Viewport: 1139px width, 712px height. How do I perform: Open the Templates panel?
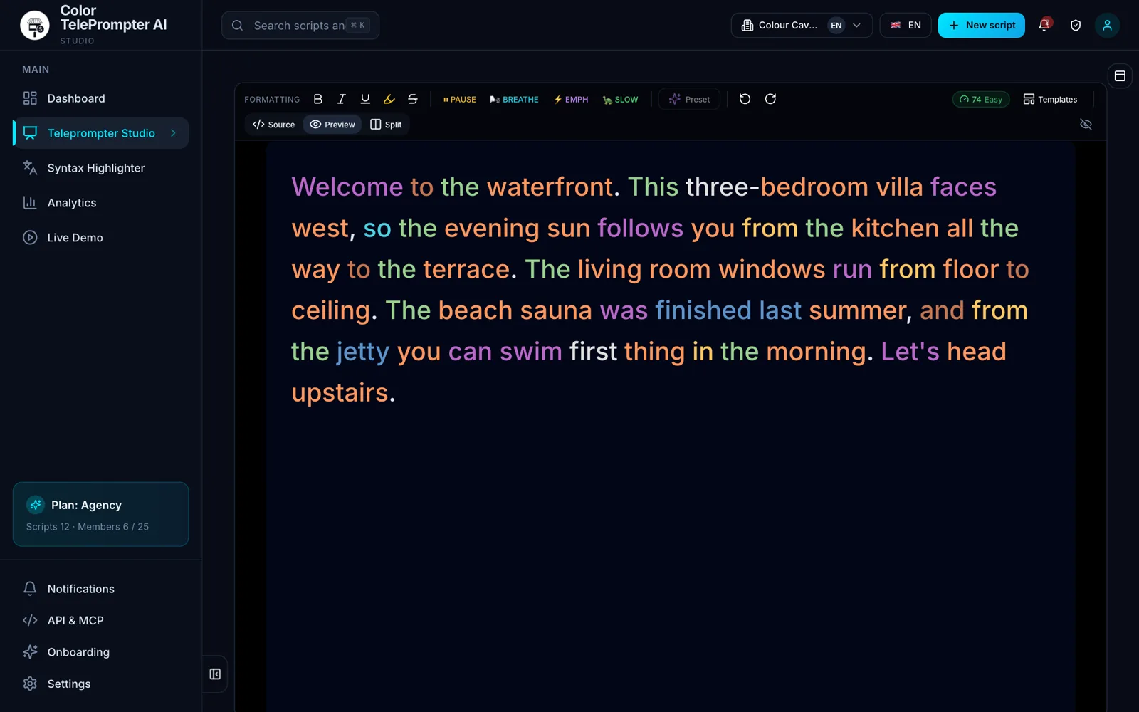click(x=1050, y=99)
